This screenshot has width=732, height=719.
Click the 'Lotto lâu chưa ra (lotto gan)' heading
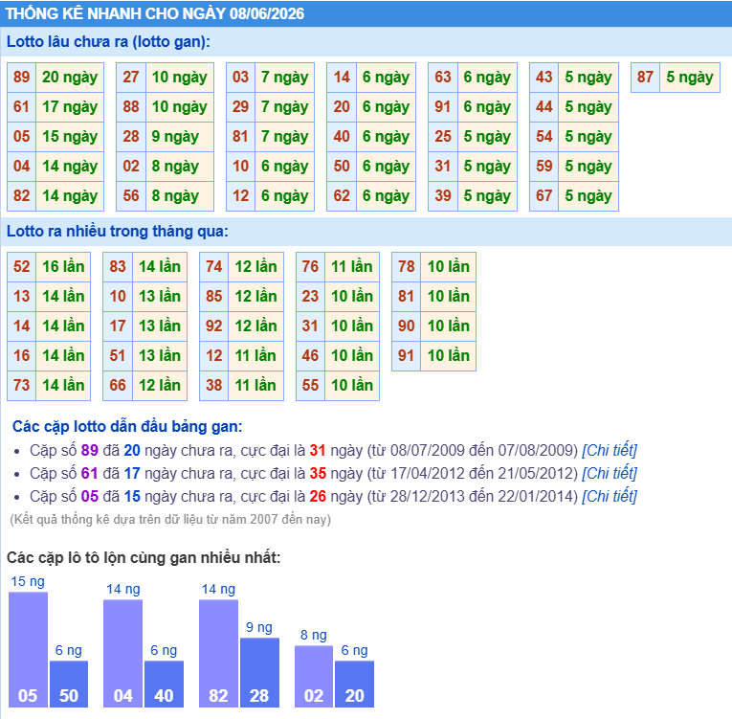point(108,41)
